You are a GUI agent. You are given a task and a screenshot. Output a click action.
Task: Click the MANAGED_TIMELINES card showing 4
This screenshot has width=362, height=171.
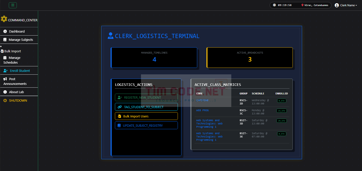[x=154, y=58]
